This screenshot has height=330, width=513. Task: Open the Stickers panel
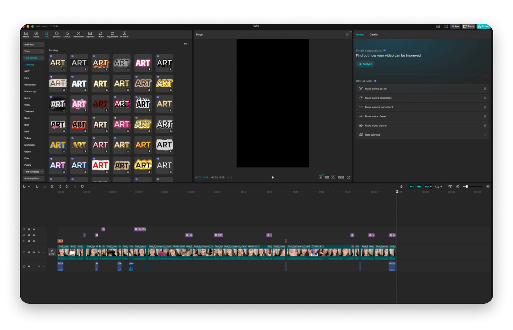click(56, 35)
